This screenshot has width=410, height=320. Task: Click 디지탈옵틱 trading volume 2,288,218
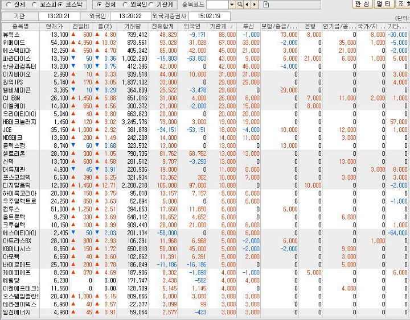click(134, 185)
